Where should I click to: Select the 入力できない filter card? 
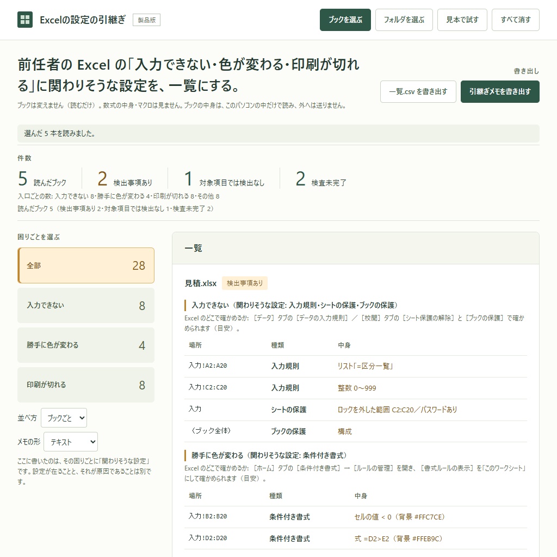click(x=86, y=306)
